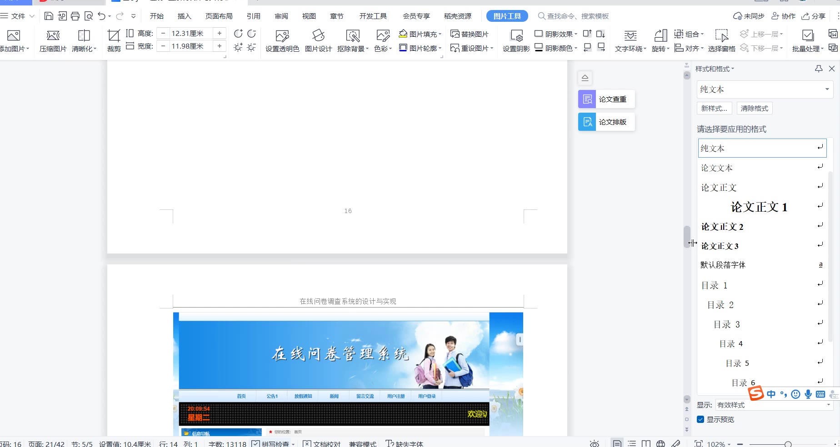
Task: Click the Share (分享) button
Action: pyautogui.click(x=814, y=16)
